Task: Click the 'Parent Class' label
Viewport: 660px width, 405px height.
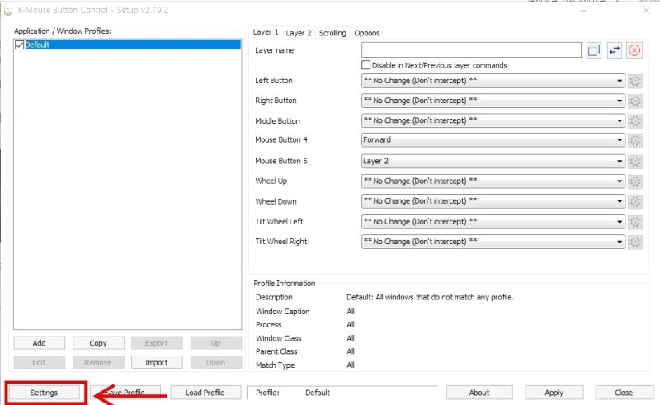Action: 276,351
